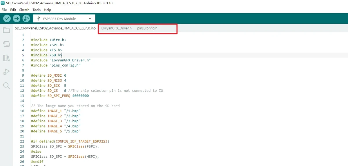This screenshot has height=166, width=348.
Task: Open the Library Manager books icon
Action: [x=6, y=58]
